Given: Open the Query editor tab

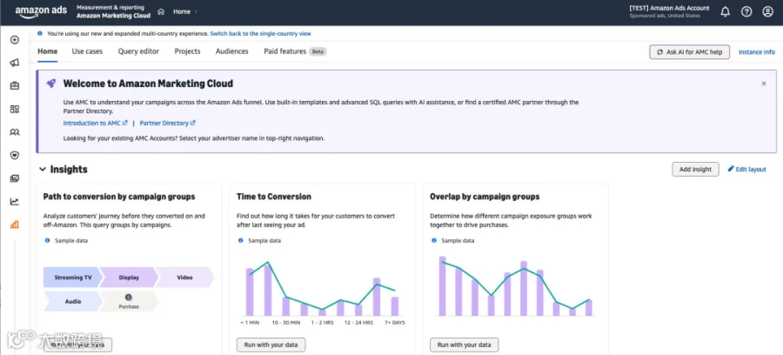Looking at the screenshot, I should click(x=139, y=51).
